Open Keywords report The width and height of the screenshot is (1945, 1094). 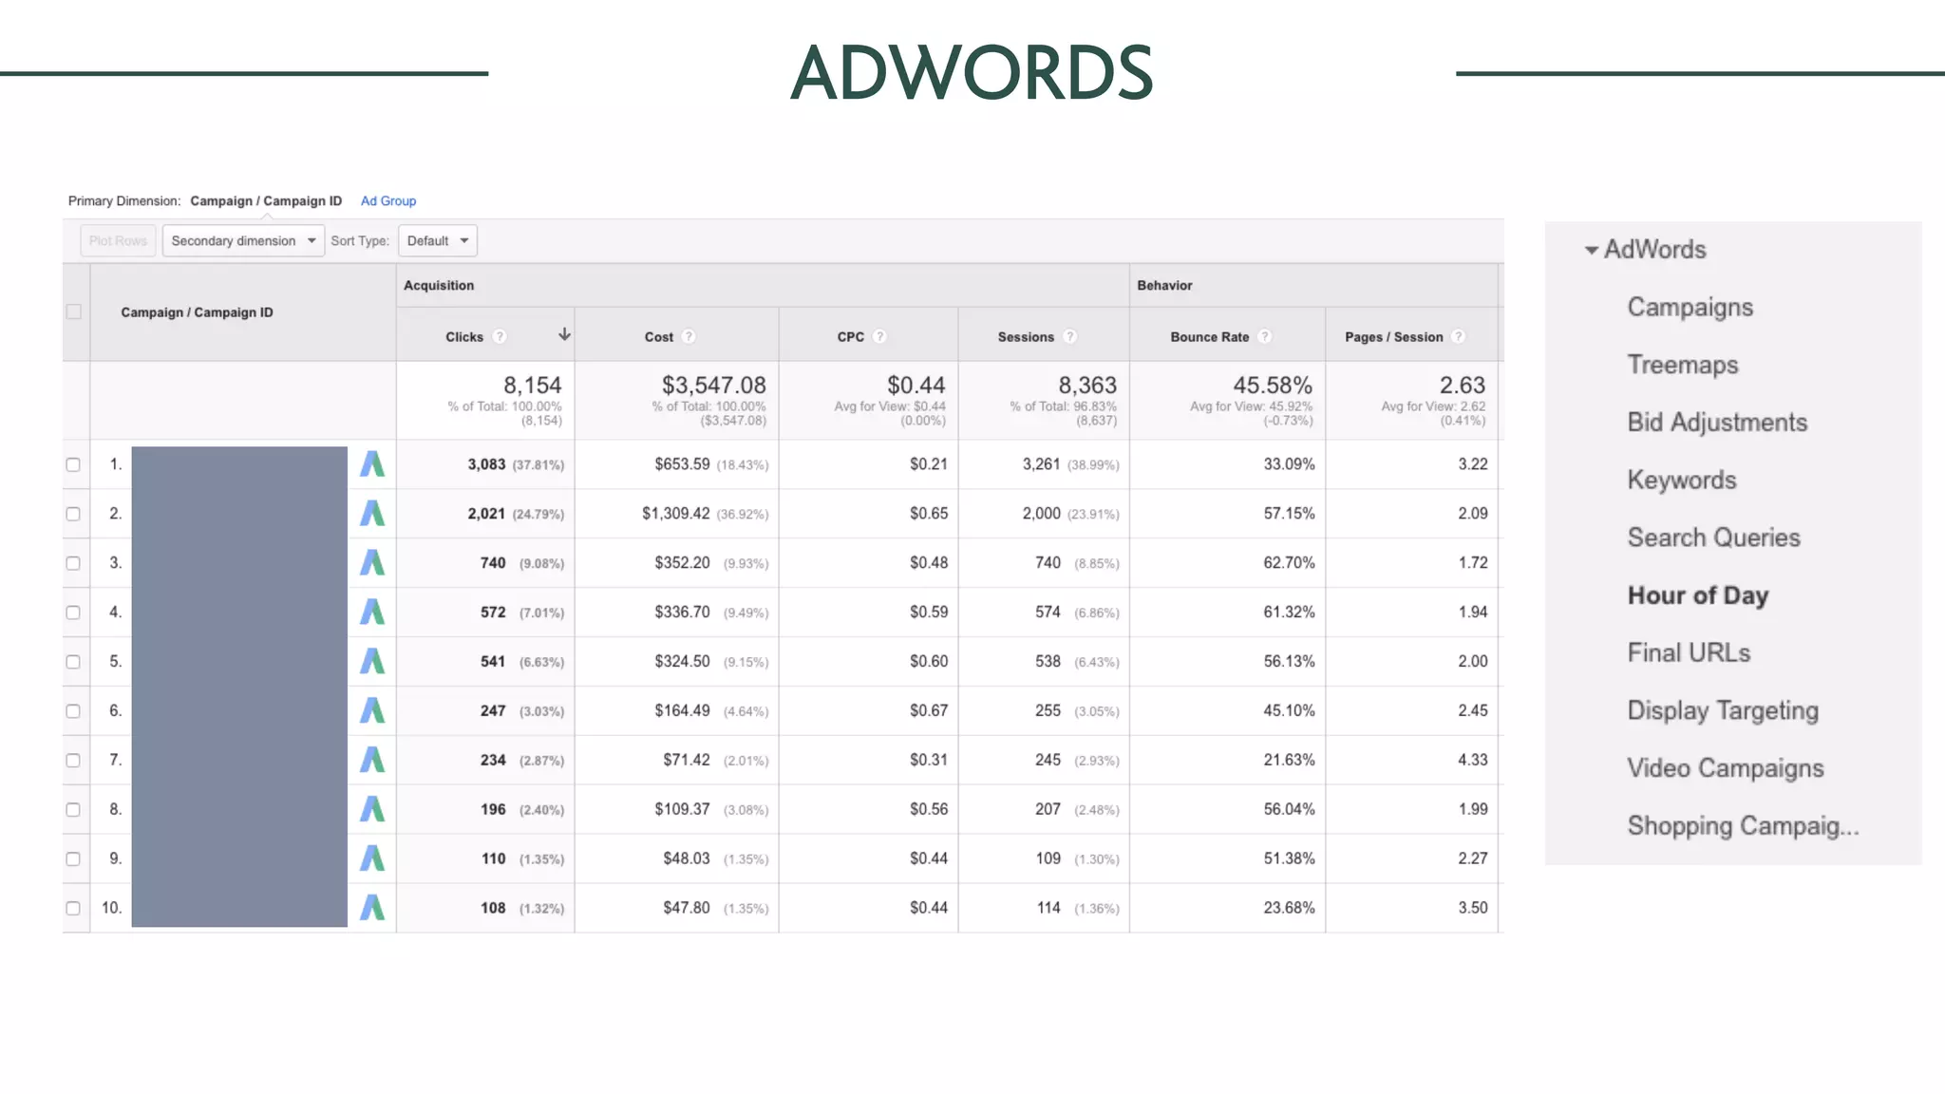click(x=1681, y=481)
